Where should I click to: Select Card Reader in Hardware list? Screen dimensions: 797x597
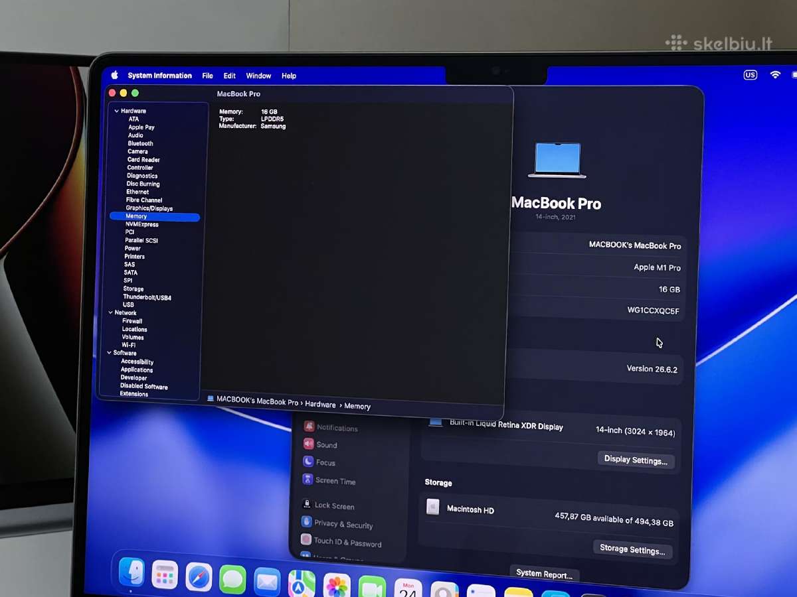pyautogui.click(x=143, y=160)
